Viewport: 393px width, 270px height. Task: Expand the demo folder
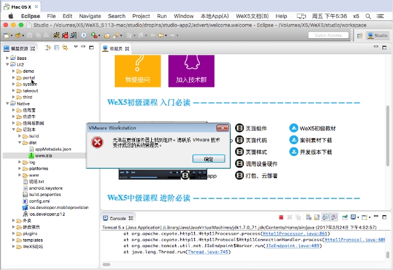pyautogui.click(x=14, y=71)
